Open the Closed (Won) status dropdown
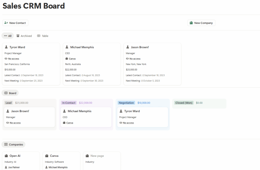The height and width of the screenshot is (170, 260). (184, 103)
